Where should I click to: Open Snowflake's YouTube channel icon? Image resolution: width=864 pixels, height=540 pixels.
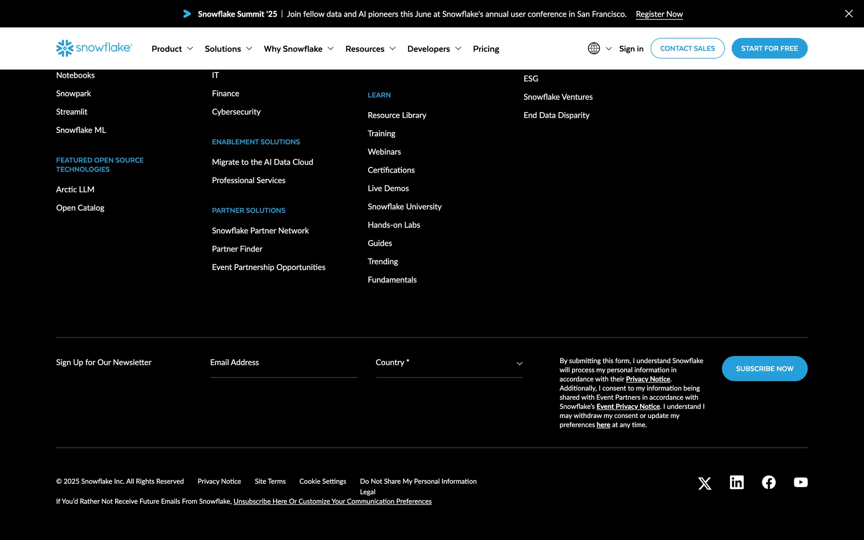[x=801, y=482]
